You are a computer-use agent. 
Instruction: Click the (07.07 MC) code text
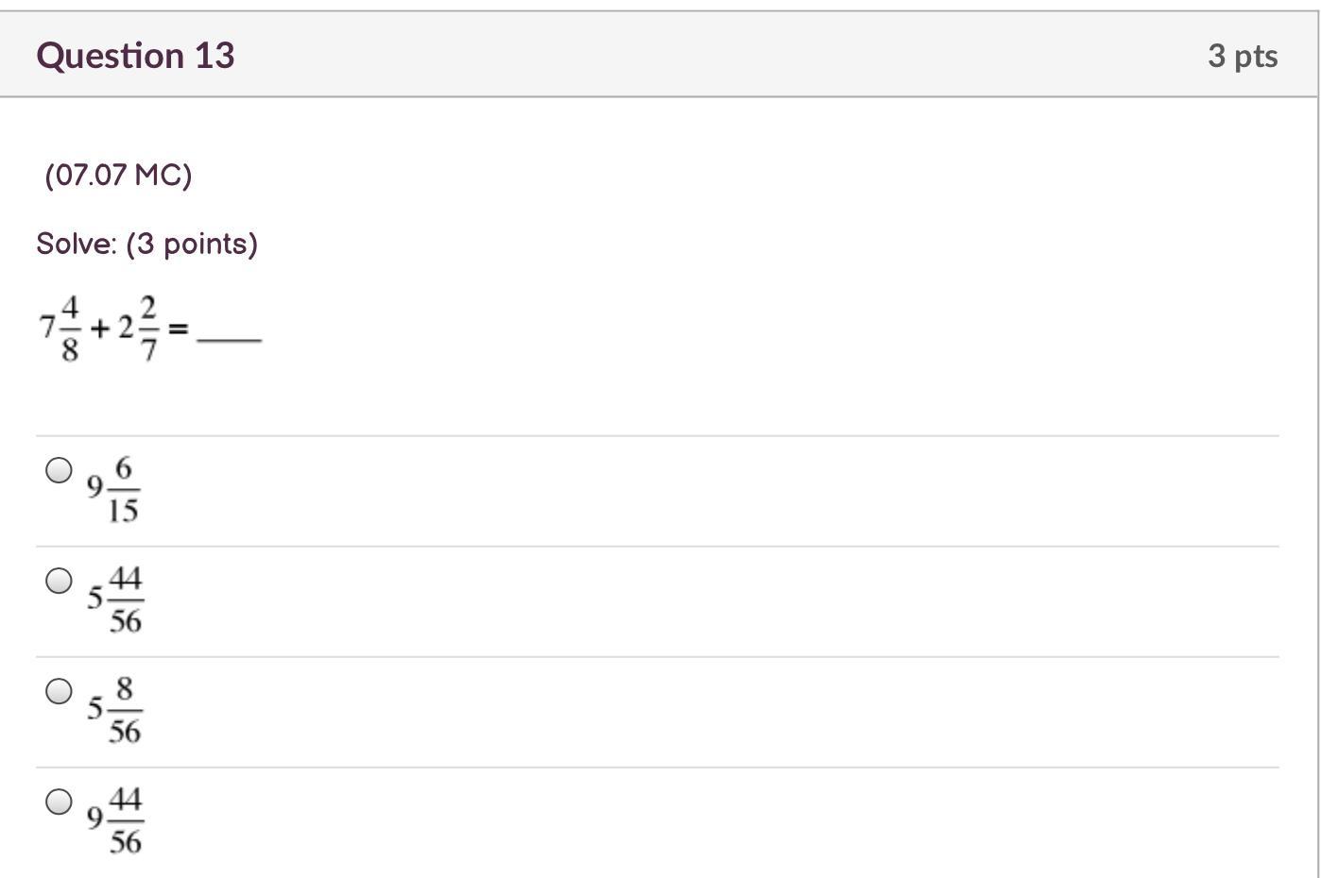(118, 175)
